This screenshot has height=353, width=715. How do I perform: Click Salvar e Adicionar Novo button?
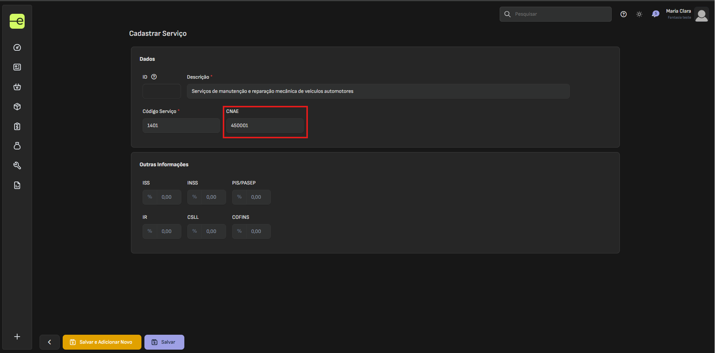tap(102, 342)
